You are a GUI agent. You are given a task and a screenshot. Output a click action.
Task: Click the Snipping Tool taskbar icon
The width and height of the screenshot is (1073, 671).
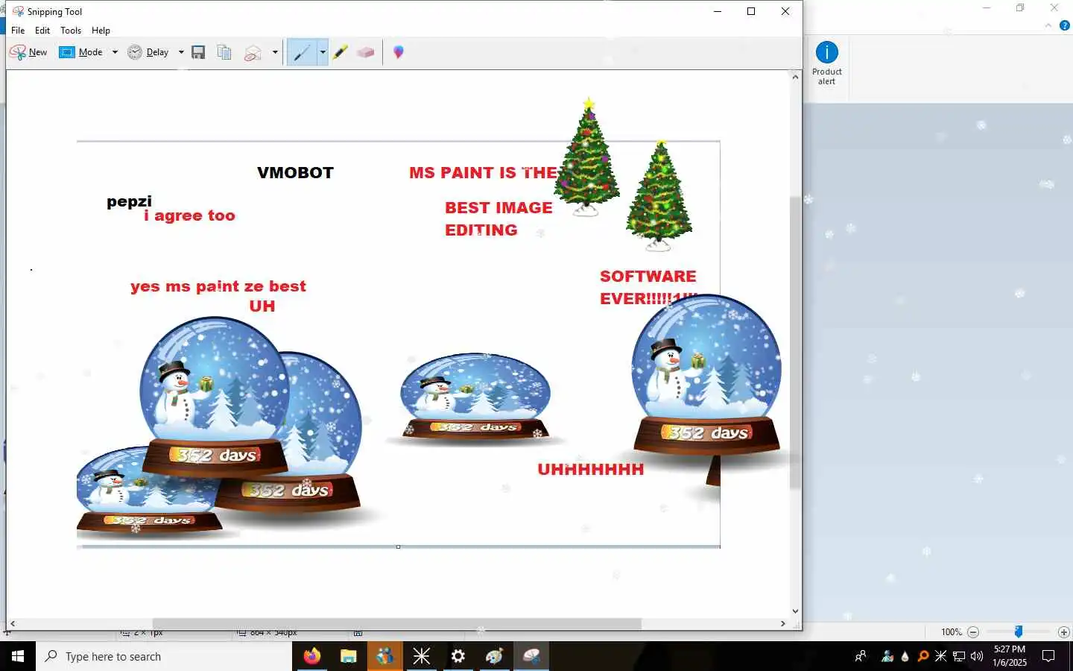pyautogui.click(x=531, y=656)
